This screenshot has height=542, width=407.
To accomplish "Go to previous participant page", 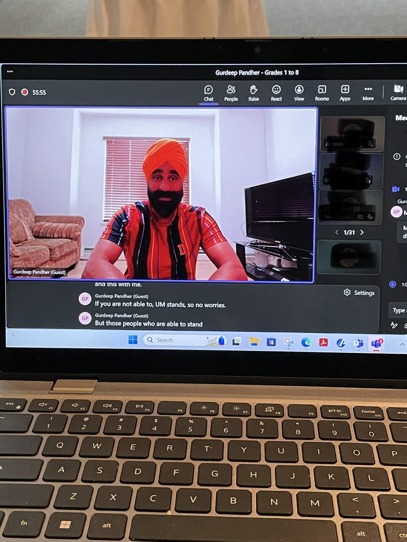I will [337, 232].
